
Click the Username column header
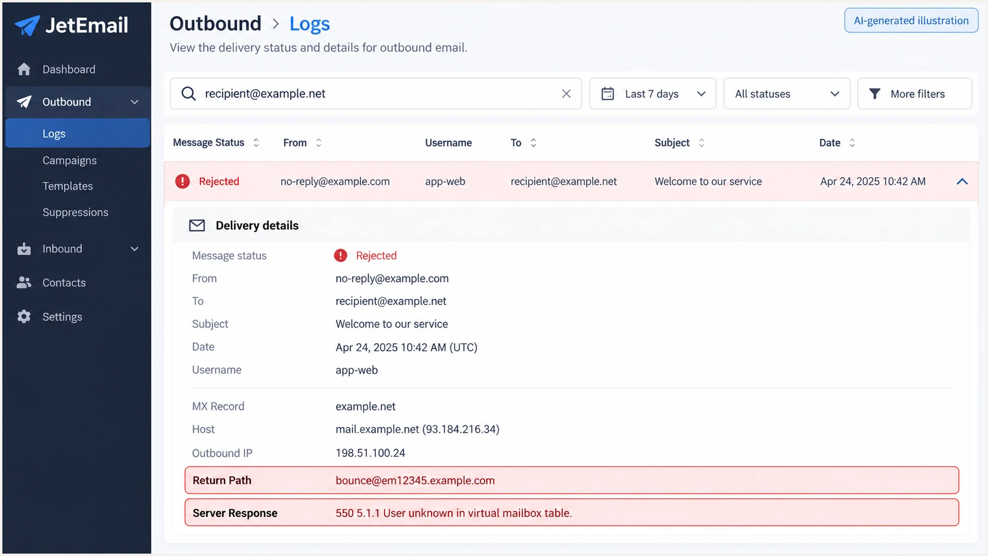click(448, 142)
